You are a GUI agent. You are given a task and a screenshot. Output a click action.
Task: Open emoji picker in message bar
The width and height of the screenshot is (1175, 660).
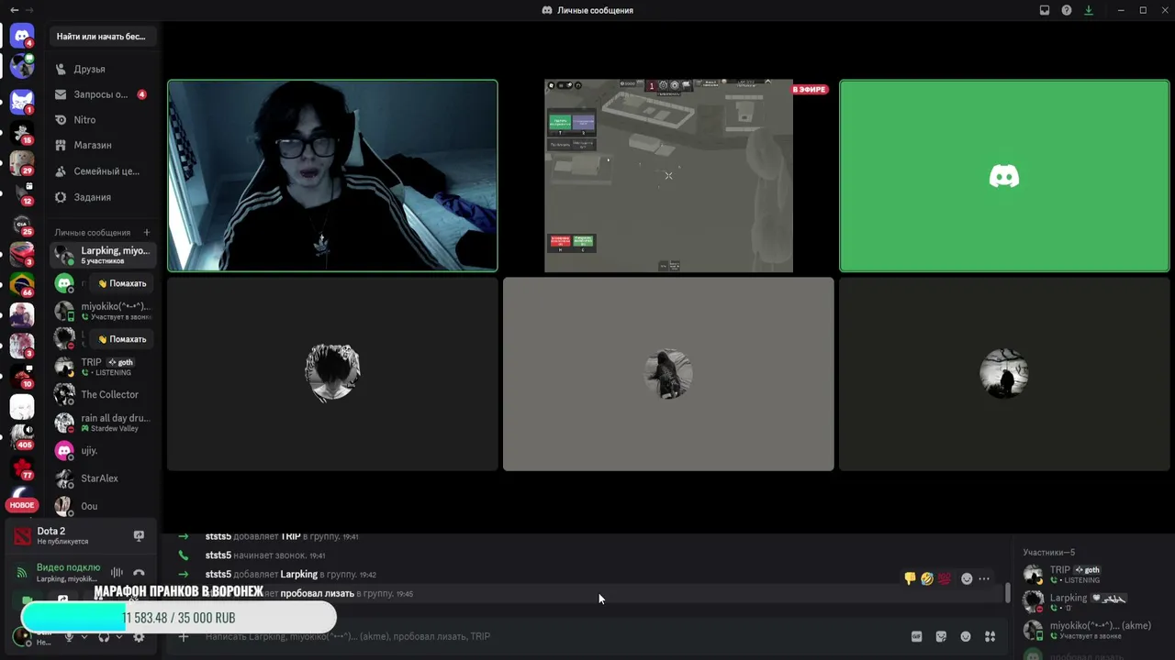click(x=966, y=636)
